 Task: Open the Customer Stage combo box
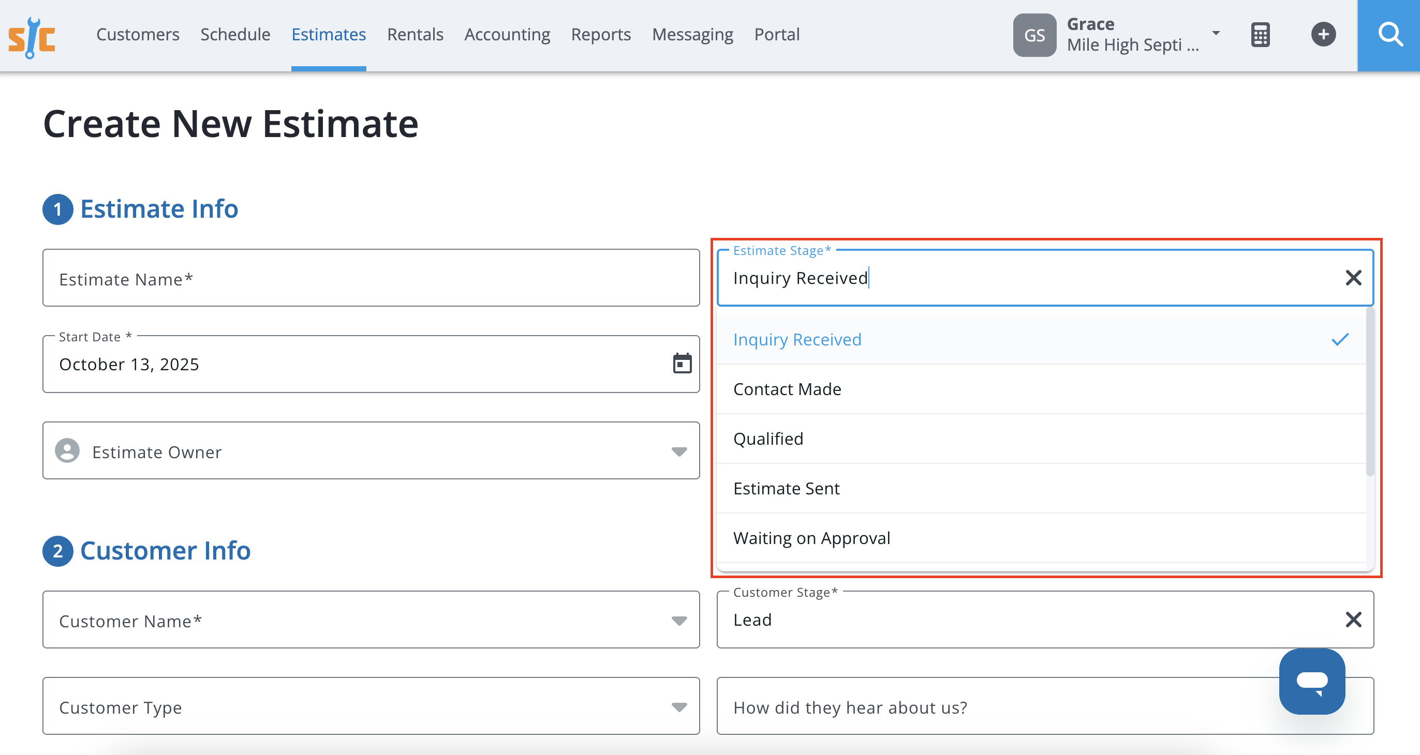coord(1045,620)
